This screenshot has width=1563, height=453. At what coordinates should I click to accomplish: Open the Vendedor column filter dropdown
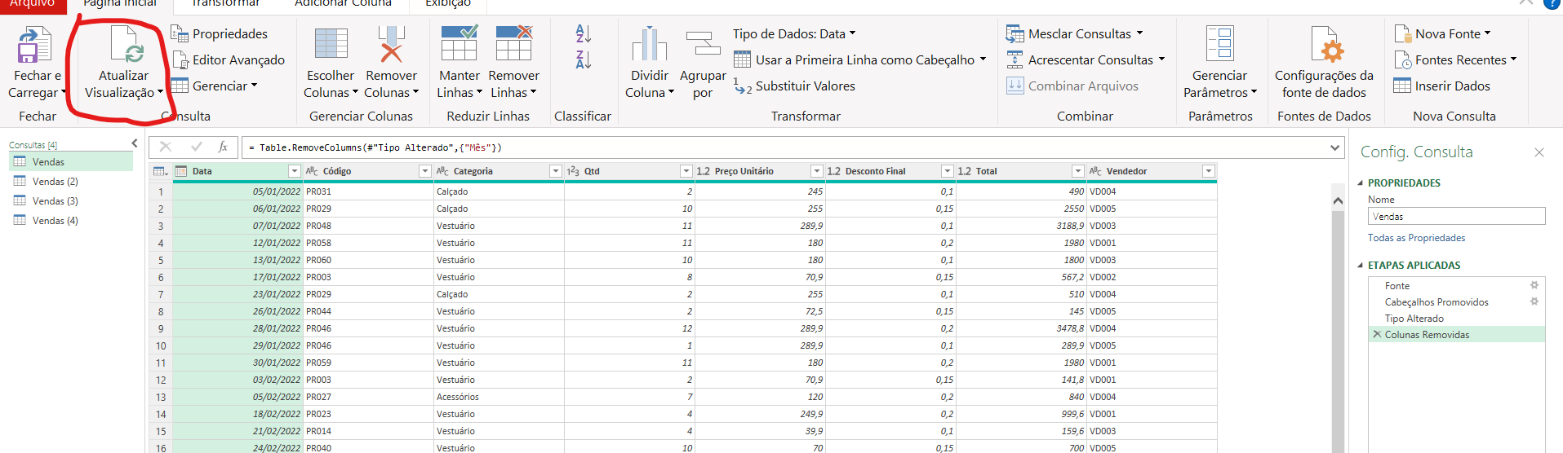coord(1208,171)
